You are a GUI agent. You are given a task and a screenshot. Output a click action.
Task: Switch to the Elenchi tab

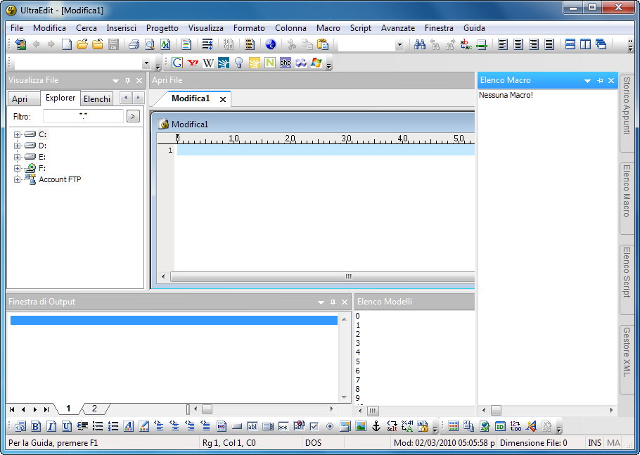coord(97,99)
